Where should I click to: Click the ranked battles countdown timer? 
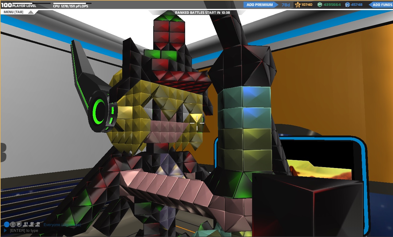point(202,13)
